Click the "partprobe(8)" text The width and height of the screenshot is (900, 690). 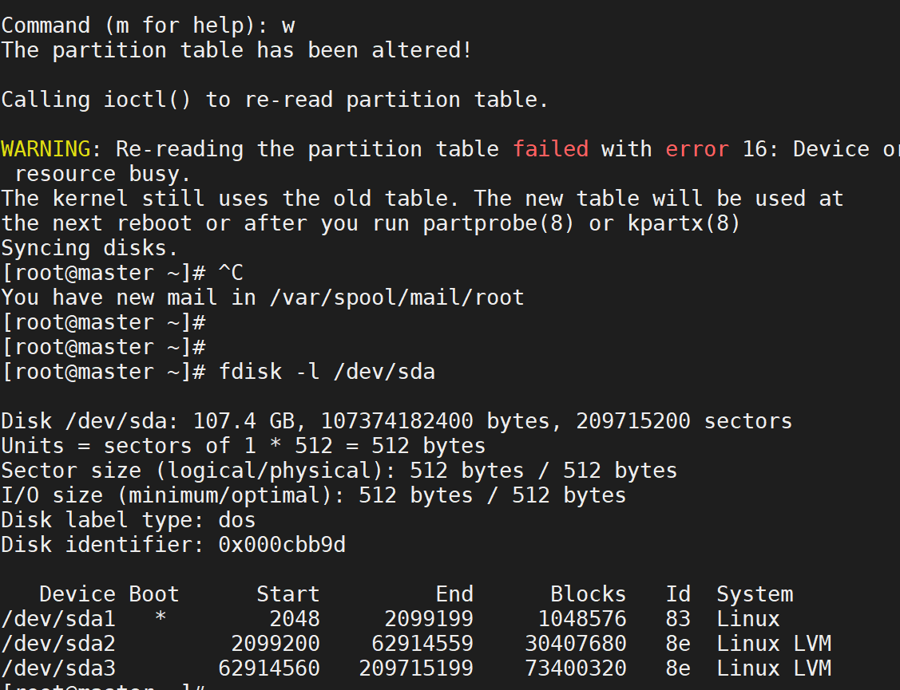tap(498, 223)
